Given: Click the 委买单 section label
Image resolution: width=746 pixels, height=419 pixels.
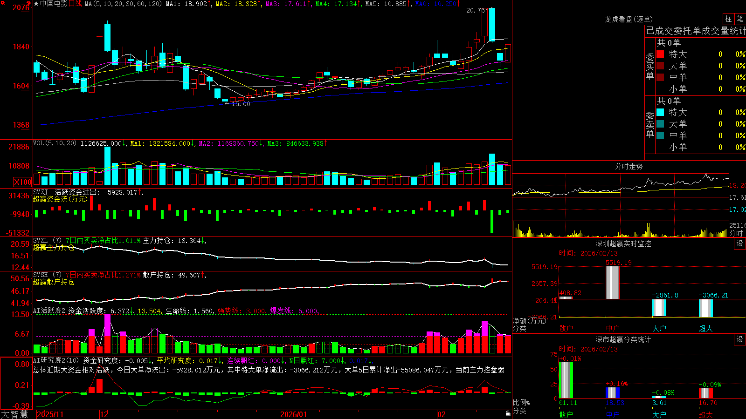Looking at the screenshot, I should 650,67.
